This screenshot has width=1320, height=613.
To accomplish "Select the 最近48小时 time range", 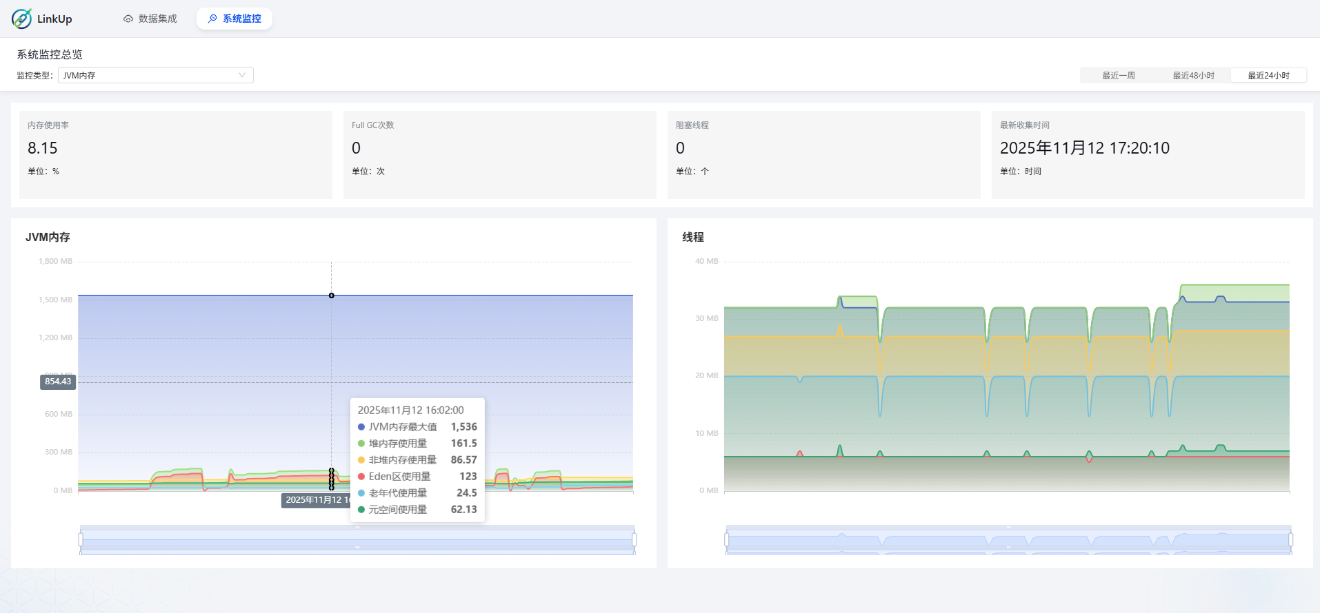I will coord(1193,75).
